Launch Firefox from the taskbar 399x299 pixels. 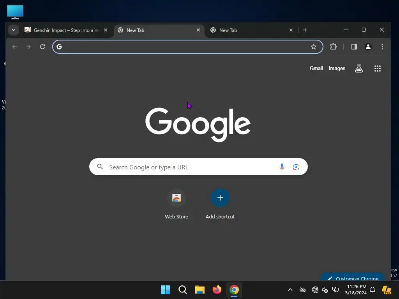tap(217, 290)
